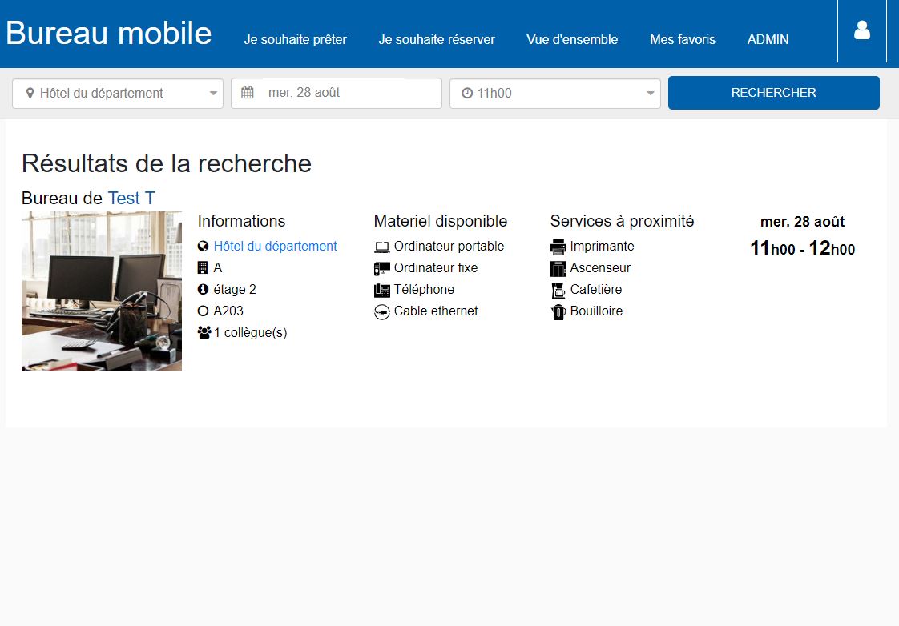The height and width of the screenshot is (626, 899).
Task: Click the Ascenseur text
Action: pos(600,267)
